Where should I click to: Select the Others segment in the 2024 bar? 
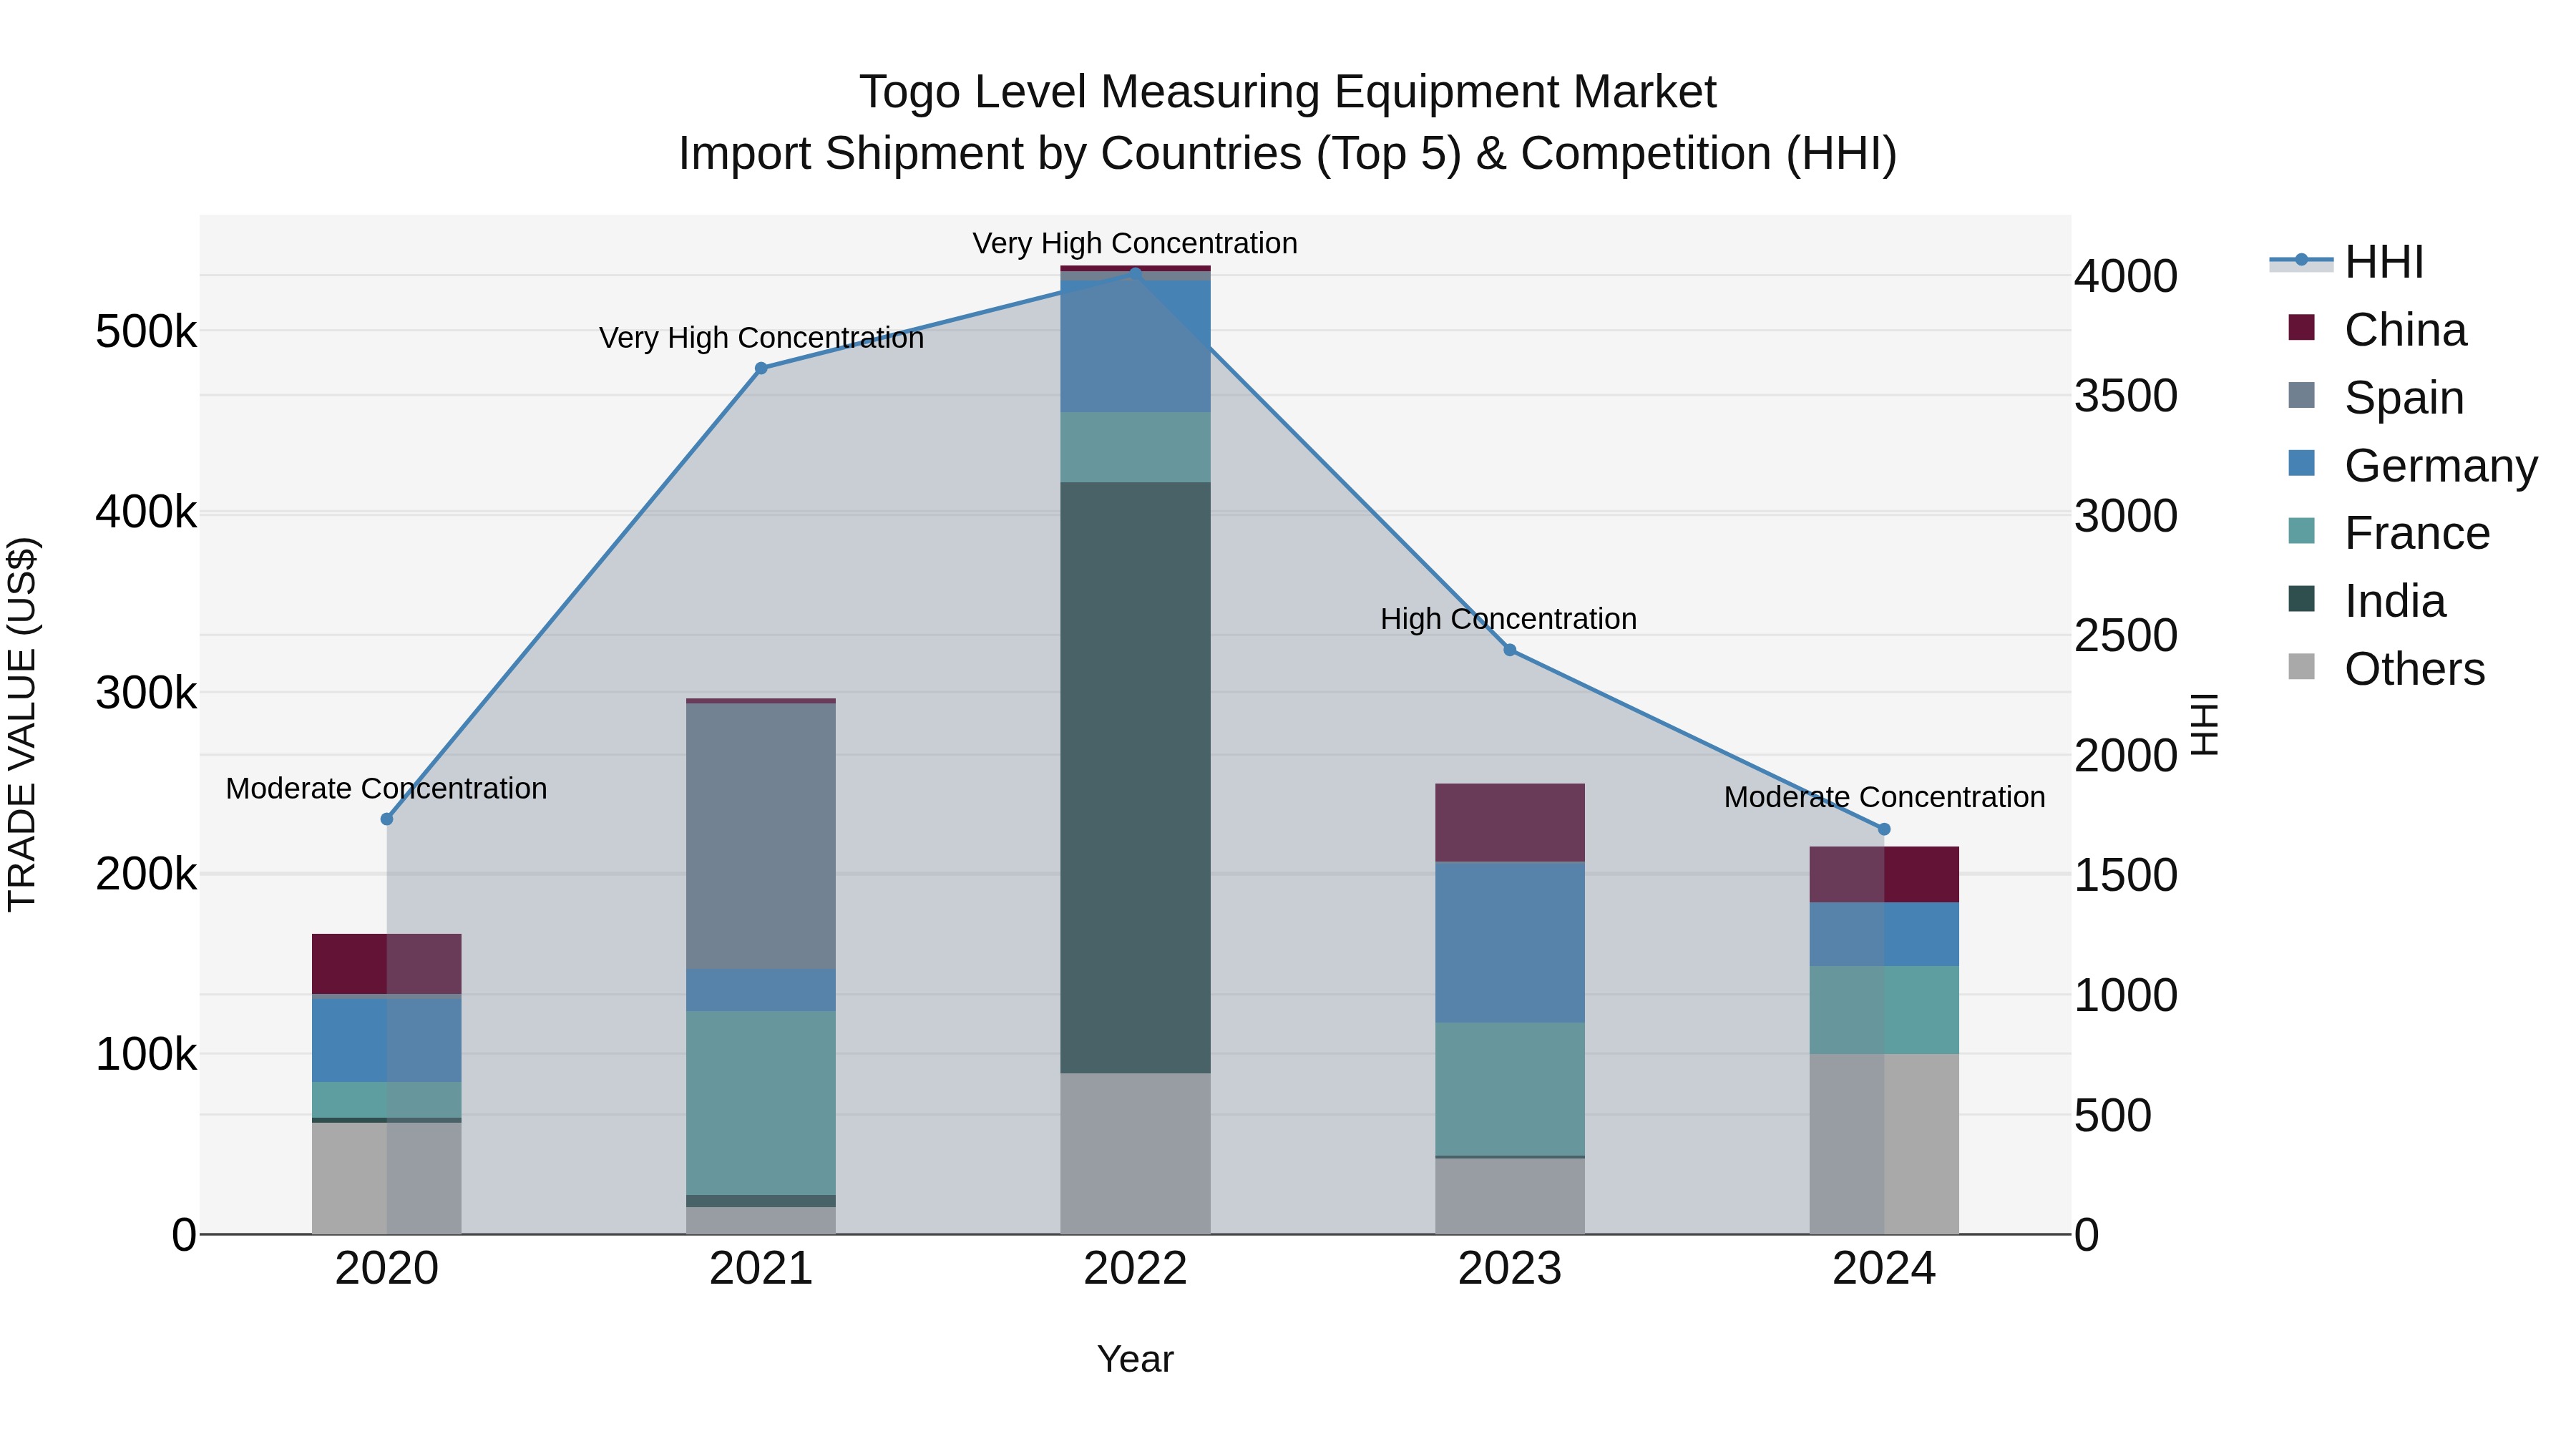[1884, 1144]
